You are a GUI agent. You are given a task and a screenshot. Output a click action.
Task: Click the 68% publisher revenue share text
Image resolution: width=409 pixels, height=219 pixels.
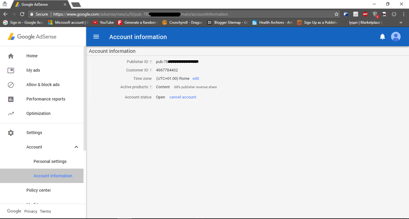click(196, 87)
